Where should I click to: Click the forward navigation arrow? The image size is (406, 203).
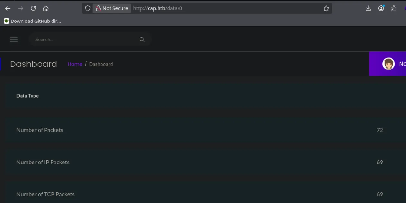(21, 9)
